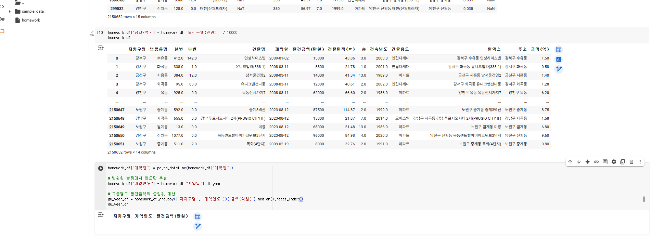This screenshot has height=238, width=651.
Task: Click the 2009-01-02 date cell
Action: coord(279,58)
